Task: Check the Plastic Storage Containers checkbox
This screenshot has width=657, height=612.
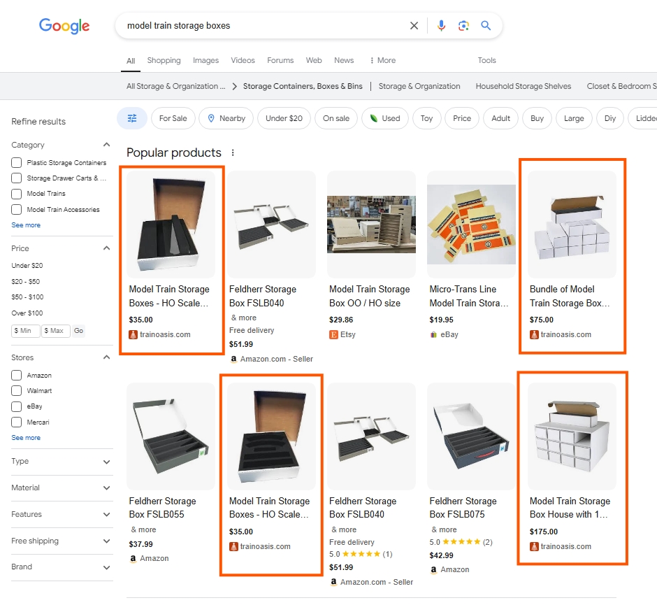Action: tap(16, 163)
